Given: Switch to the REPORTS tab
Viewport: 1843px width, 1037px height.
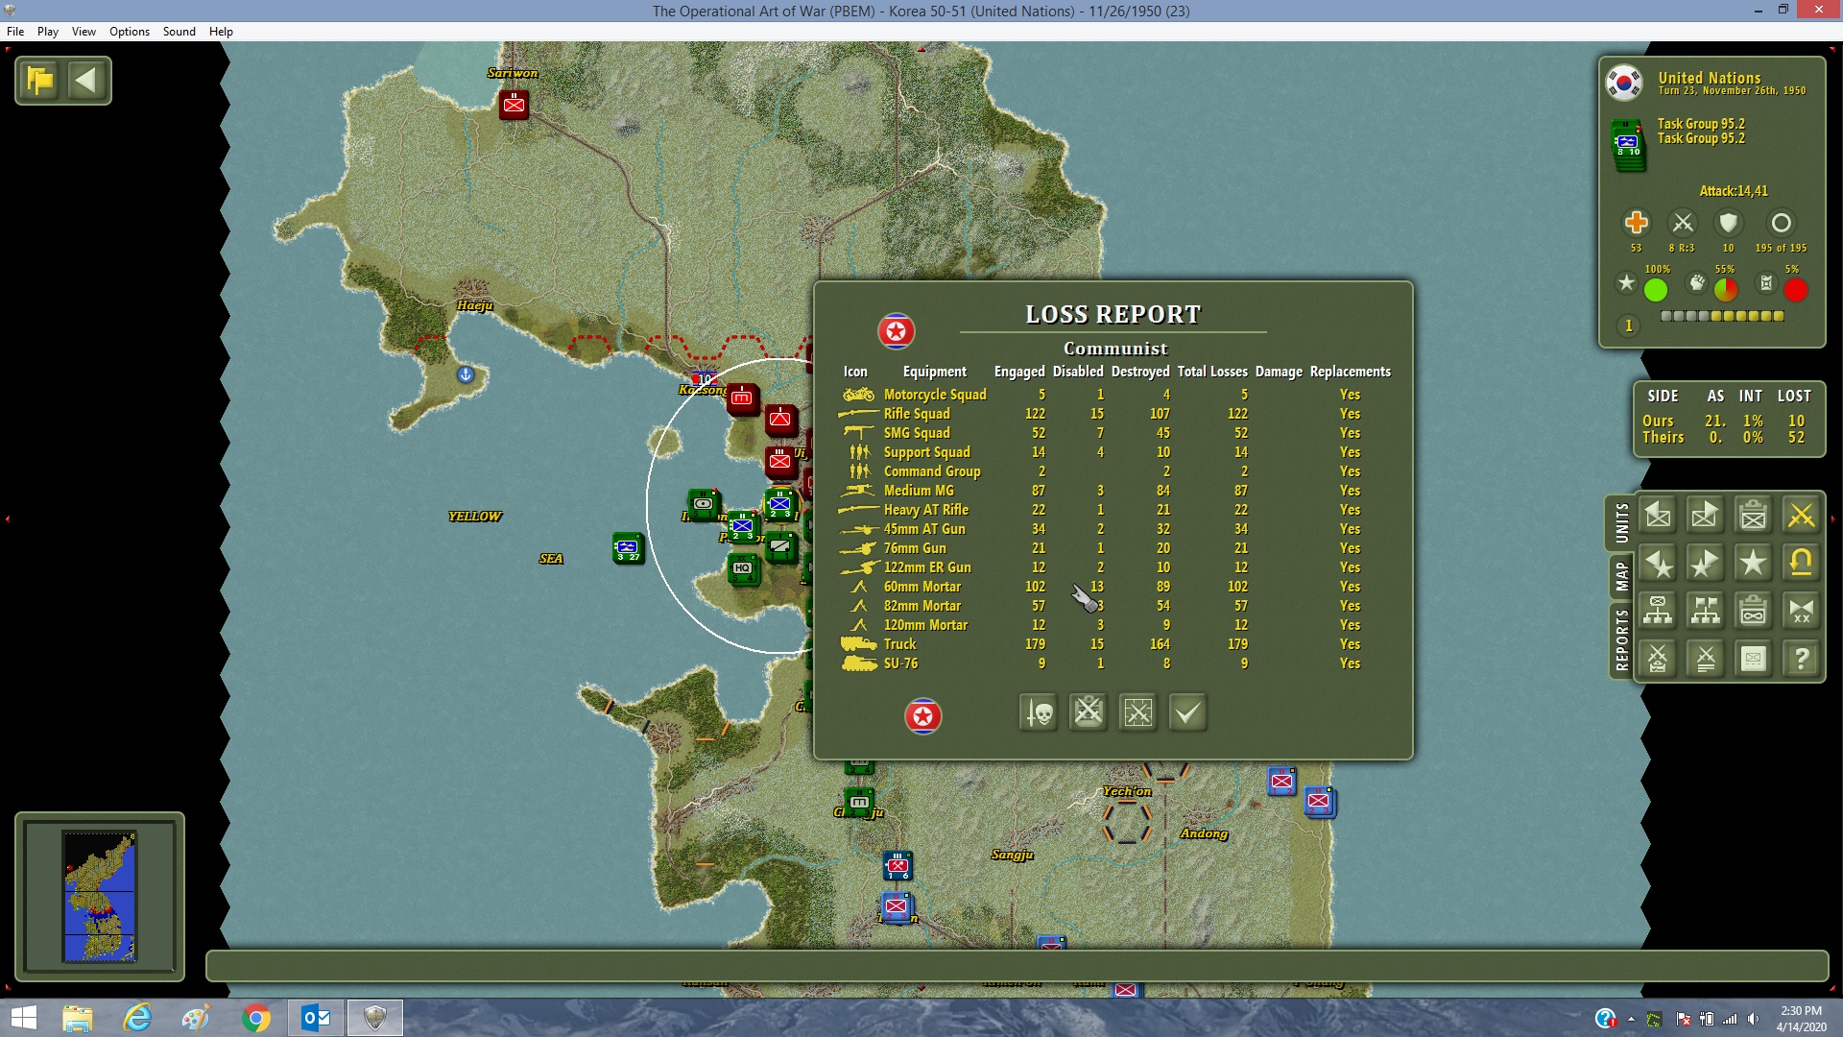Looking at the screenshot, I should point(1621,639).
